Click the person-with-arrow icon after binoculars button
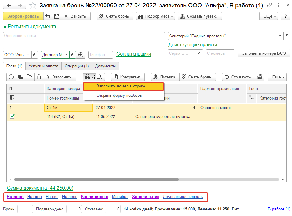The height and width of the screenshot is (216, 292). click(100, 77)
